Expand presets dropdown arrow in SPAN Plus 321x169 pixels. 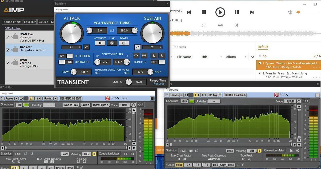pyautogui.click(x=16, y=98)
